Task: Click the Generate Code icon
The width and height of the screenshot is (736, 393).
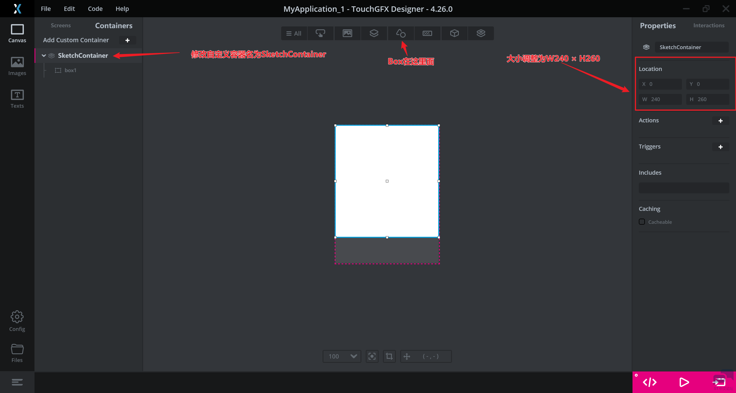Action: click(x=649, y=382)
